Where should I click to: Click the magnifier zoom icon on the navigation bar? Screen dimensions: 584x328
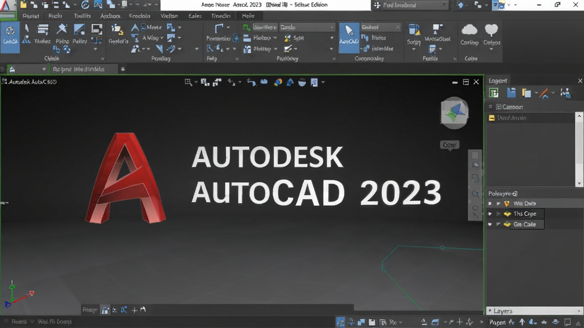click(x=475, y=194)
